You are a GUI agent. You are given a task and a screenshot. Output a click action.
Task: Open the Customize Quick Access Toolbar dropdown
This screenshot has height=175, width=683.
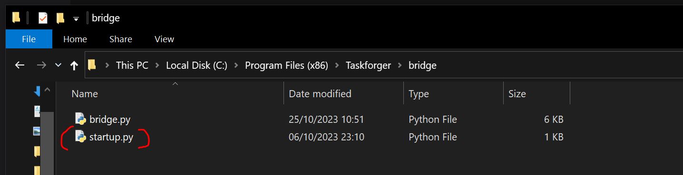(76, 19)
